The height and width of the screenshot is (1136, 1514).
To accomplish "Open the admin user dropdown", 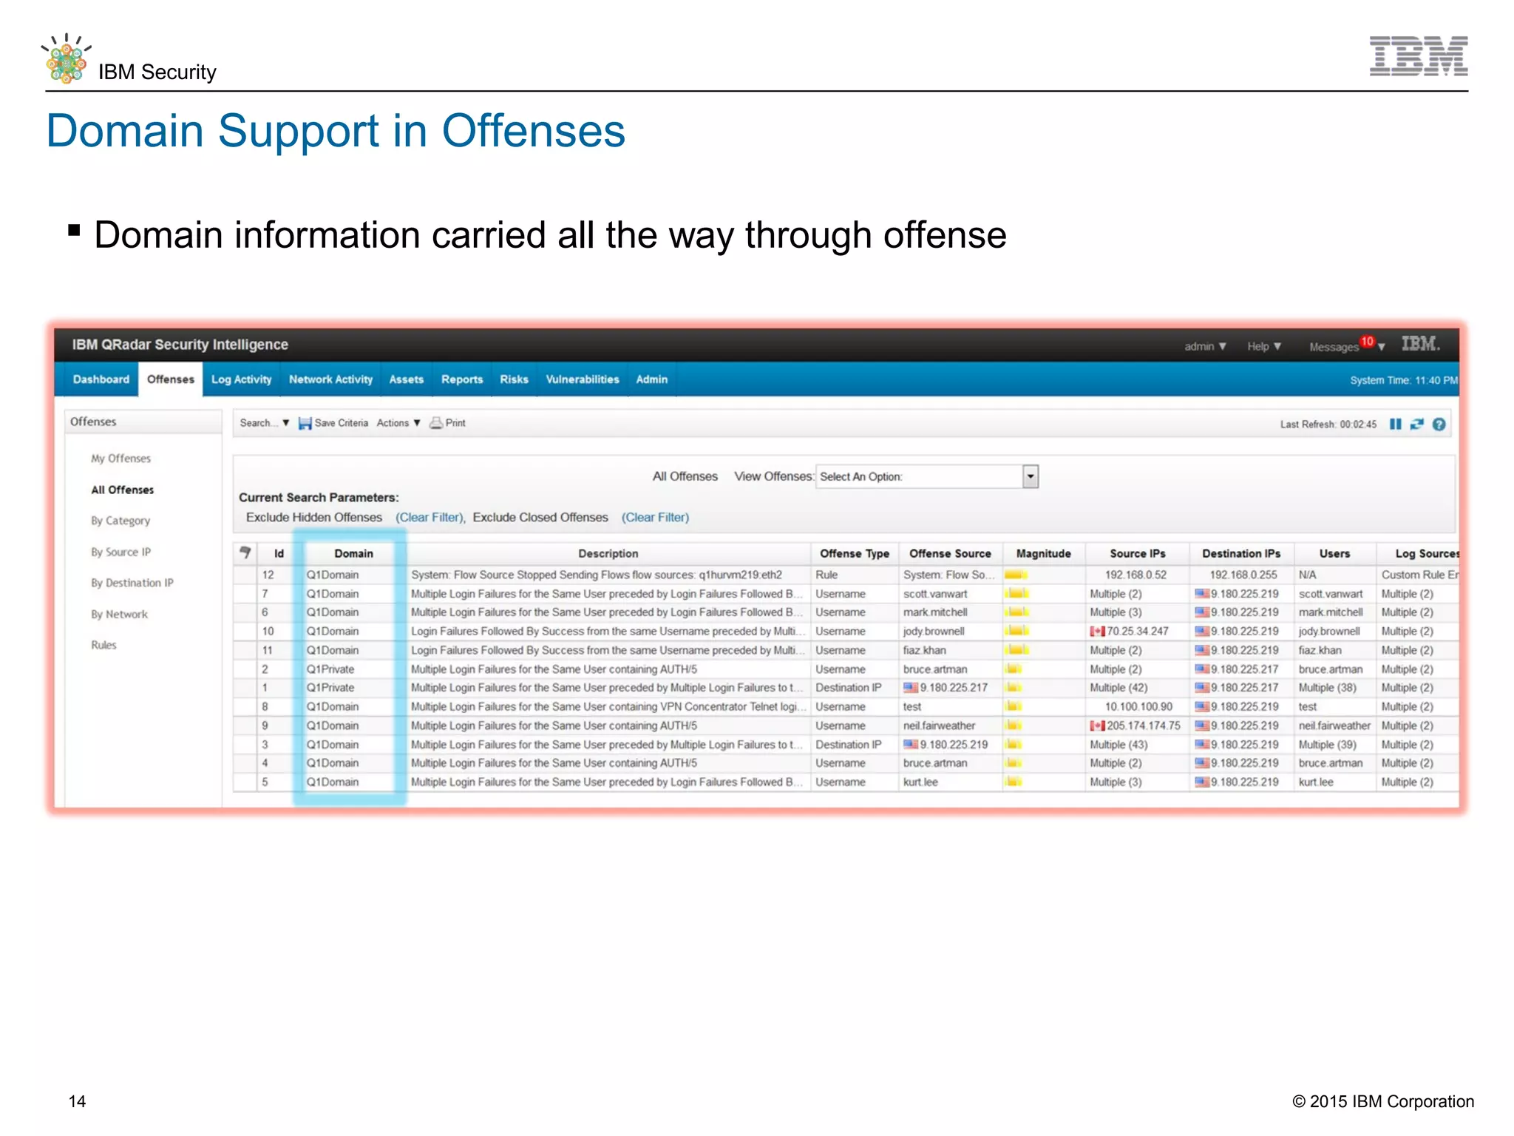I will pos(1205,346).
